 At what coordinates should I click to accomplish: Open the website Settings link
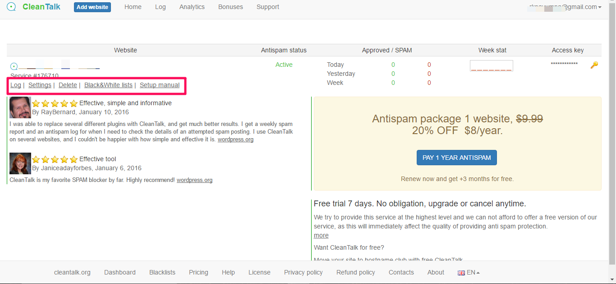tap(40, 85)
